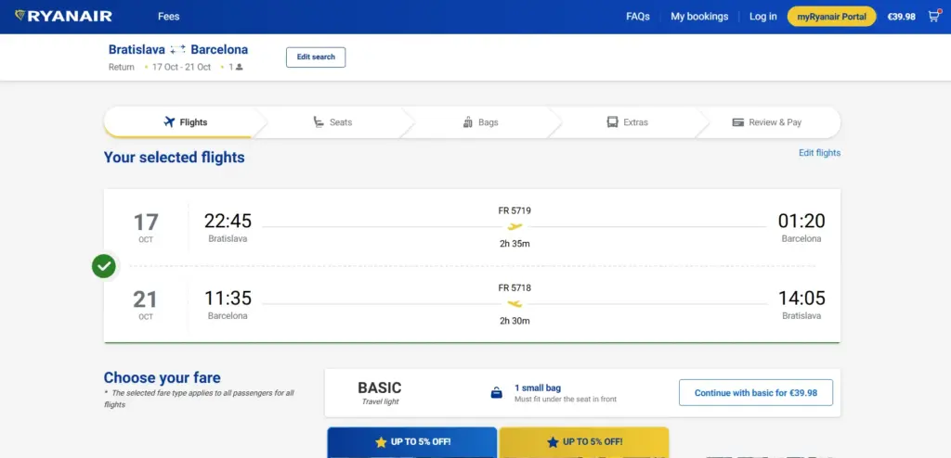Screen dimensions: 951x458
Task: Click the bus icon on Extras step
Action: click(x=613, y=122)
